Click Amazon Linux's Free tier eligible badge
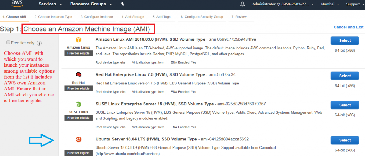This screenshot has height=156, width=365. (78, 54)
